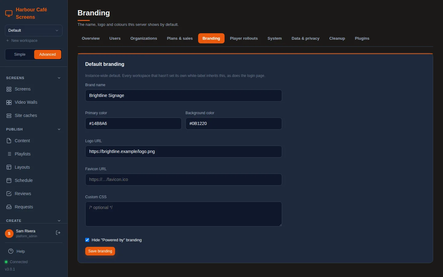Click the Schedule calendar icon

(9, 180)
